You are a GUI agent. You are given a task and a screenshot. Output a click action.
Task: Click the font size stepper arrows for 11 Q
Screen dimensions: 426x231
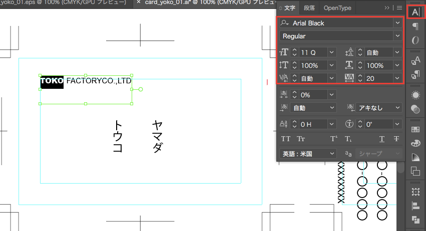295,52
